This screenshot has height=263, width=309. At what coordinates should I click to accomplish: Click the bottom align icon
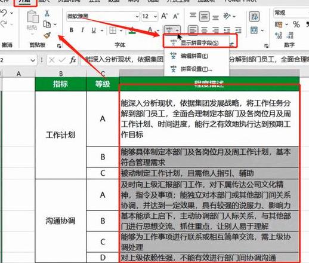point(215,17)
